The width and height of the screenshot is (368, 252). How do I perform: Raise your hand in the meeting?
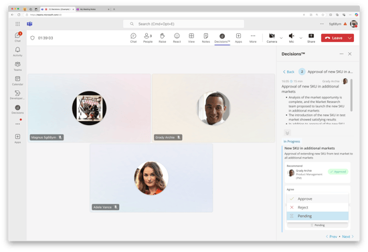pyautogui.click(x=162, y=37)
